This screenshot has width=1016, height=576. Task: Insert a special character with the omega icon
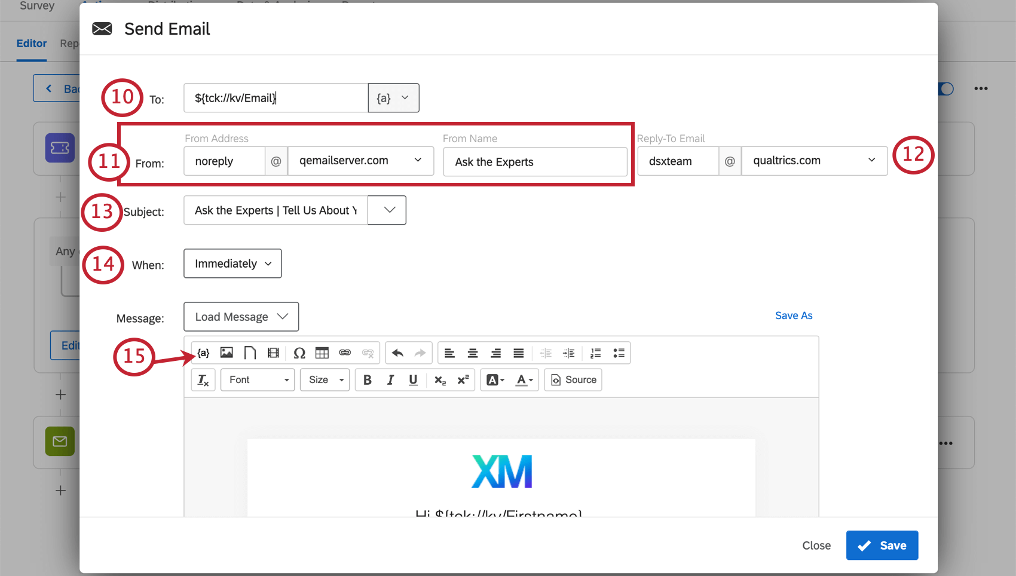point(299,353)
